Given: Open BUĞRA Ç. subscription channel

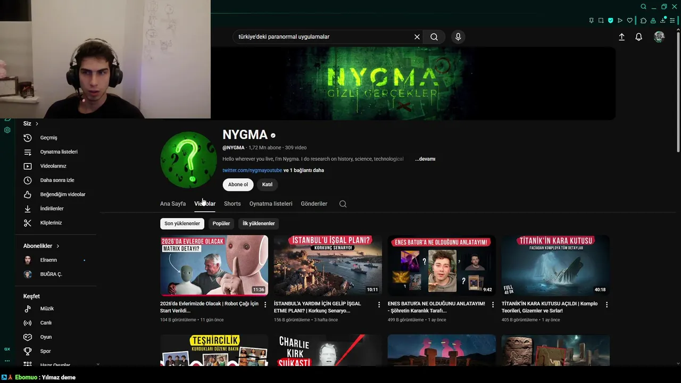Looking at the screenshot, I should pos(55,274).
